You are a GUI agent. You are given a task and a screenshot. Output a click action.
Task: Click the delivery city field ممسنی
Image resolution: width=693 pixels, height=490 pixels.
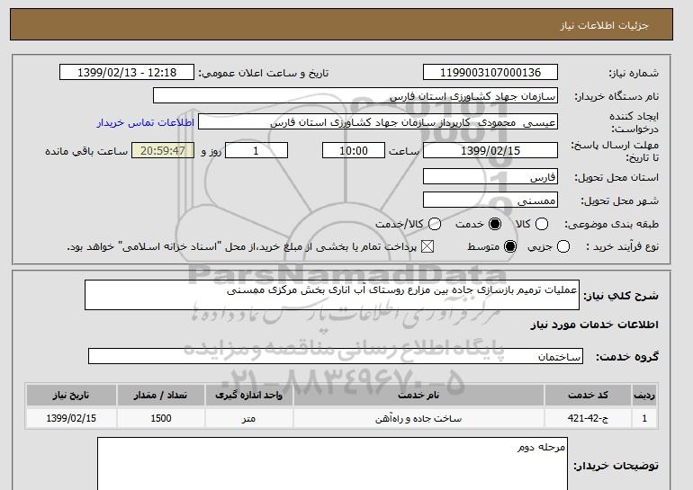tap(490, 200)
